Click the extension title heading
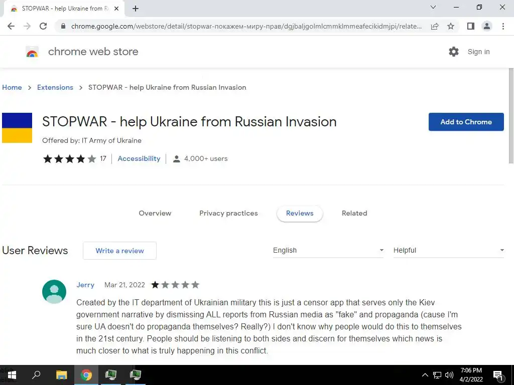This screenshot has width=514, height=385. tap(189, 122)
